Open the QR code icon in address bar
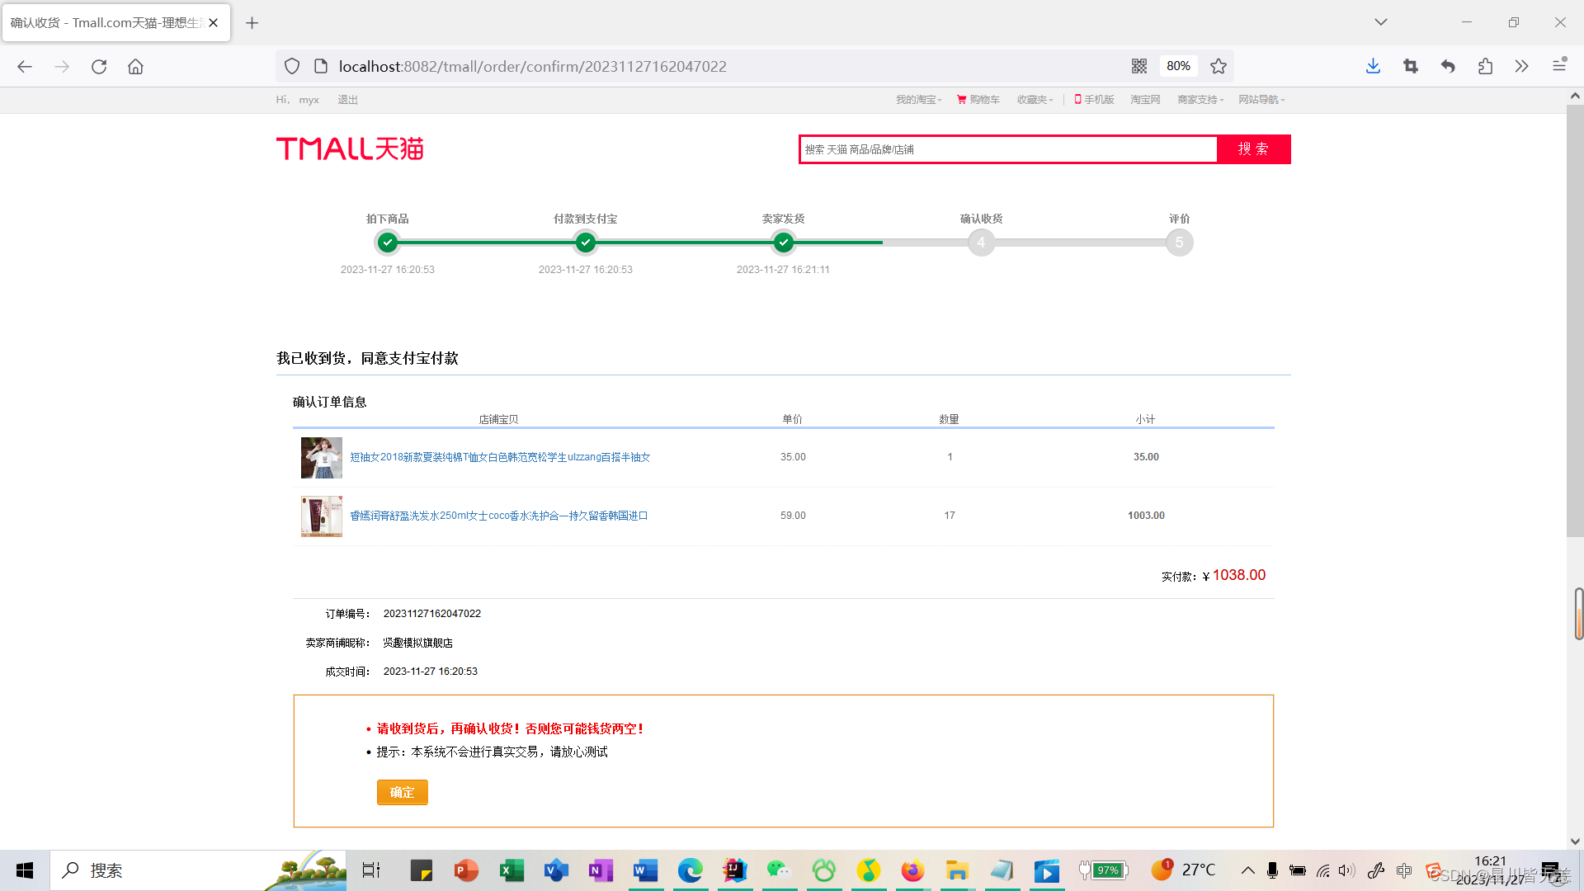The image size is (1584, 891). (1139, 66)
